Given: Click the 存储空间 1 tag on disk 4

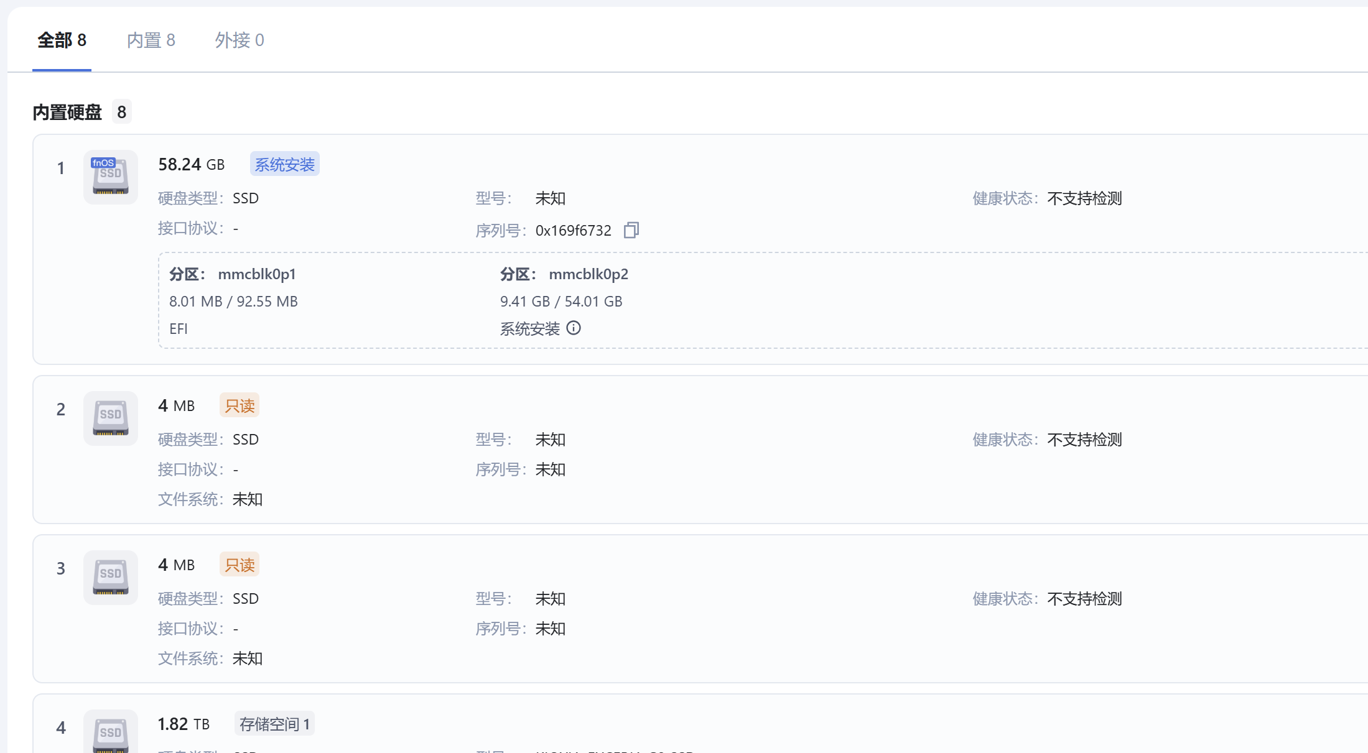Looking at the screenshot, I should tap(274, 724).
